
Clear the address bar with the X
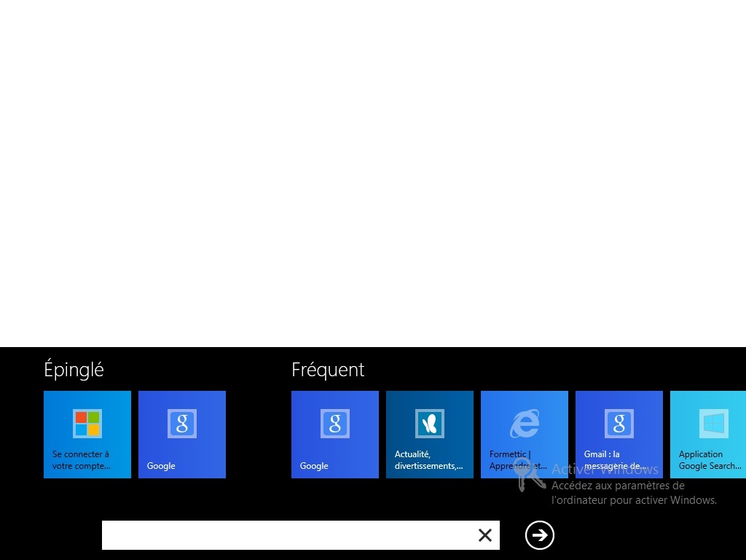[x=484, y=535]
